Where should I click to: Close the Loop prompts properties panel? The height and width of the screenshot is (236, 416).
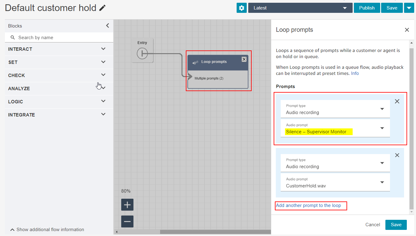click(407, 30)
